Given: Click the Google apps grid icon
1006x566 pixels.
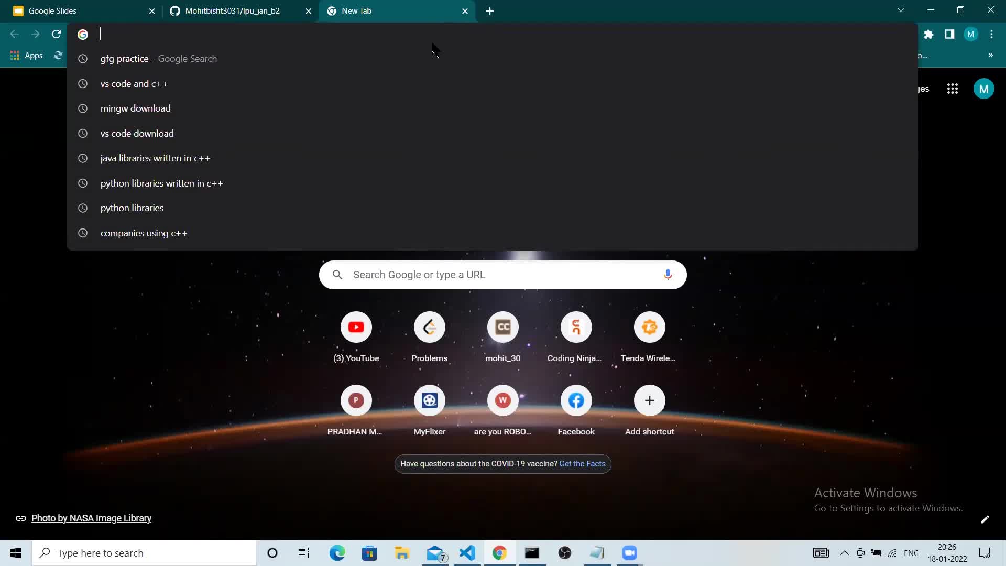Looking at the screenshot, I should coord(952,89).
